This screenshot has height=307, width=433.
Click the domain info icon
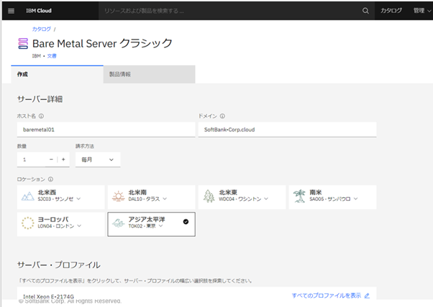[222, 115]
